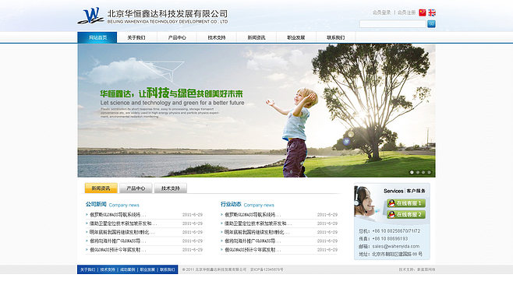Switch language with the UK flag icon
The height and width of the screenshot is (292, 513).
pos(432,12)
